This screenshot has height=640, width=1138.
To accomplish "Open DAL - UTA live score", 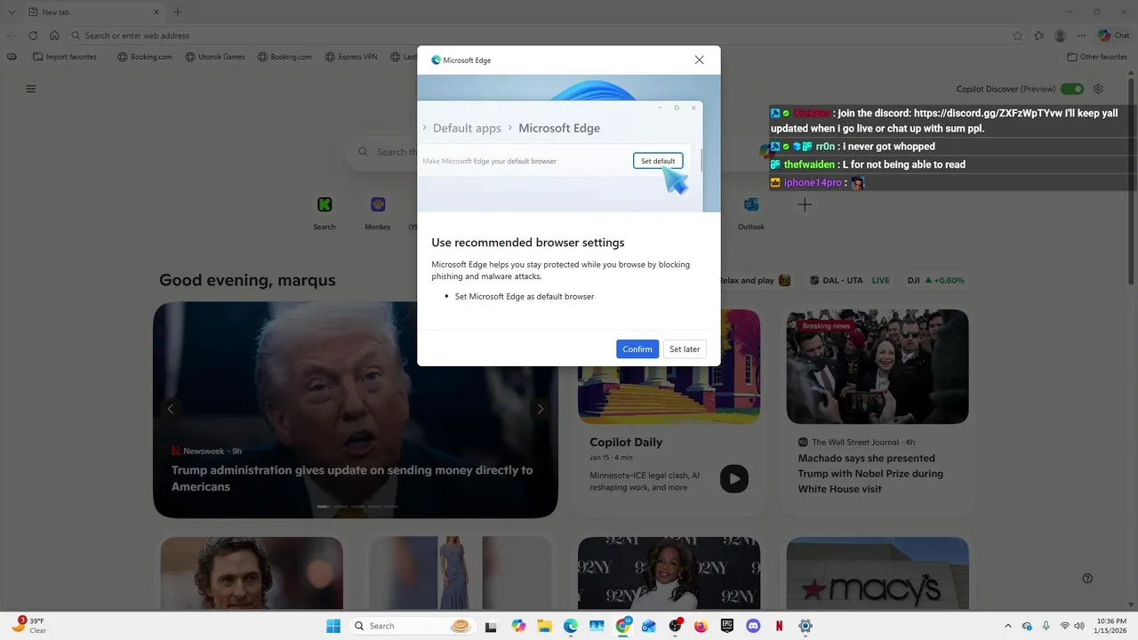I will [x=849, y=280].
